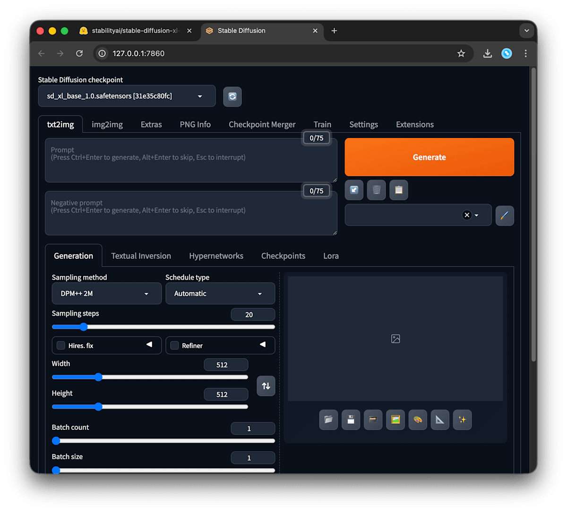Switch to the stabilityai/stable-diffusion-xl browser tab

[x=136, y=31]
